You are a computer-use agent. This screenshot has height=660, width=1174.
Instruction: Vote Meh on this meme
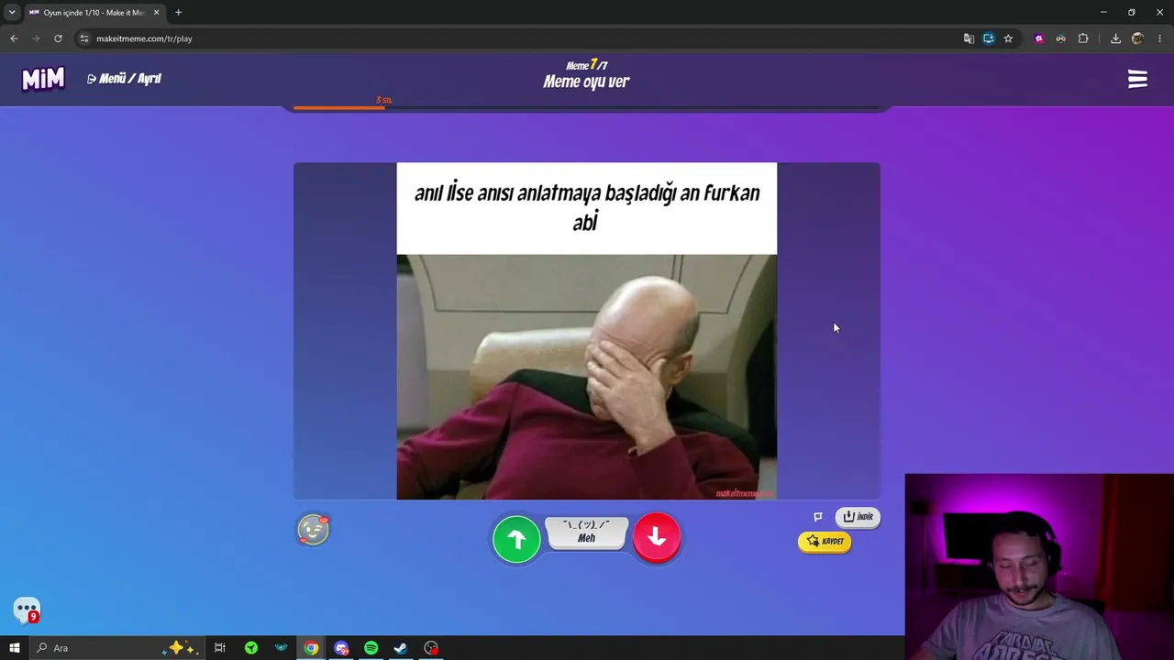click(587, 533)
